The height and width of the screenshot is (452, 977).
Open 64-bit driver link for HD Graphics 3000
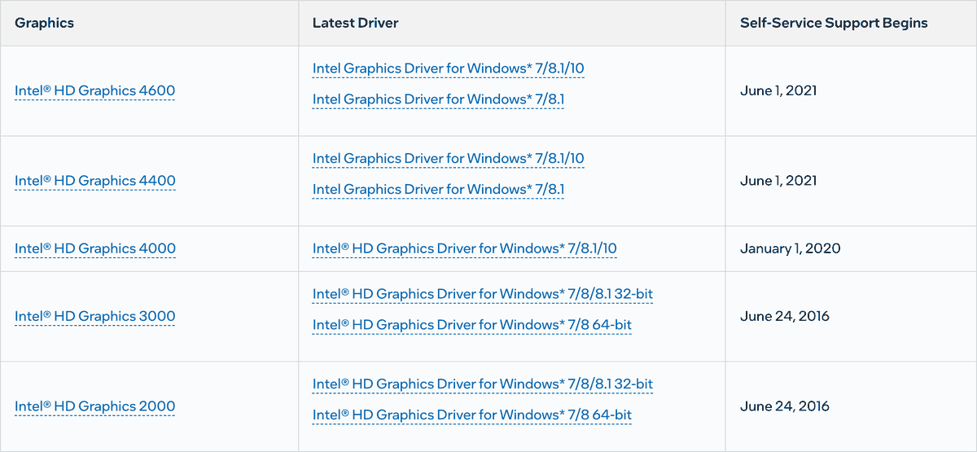(x=472, y=325)
